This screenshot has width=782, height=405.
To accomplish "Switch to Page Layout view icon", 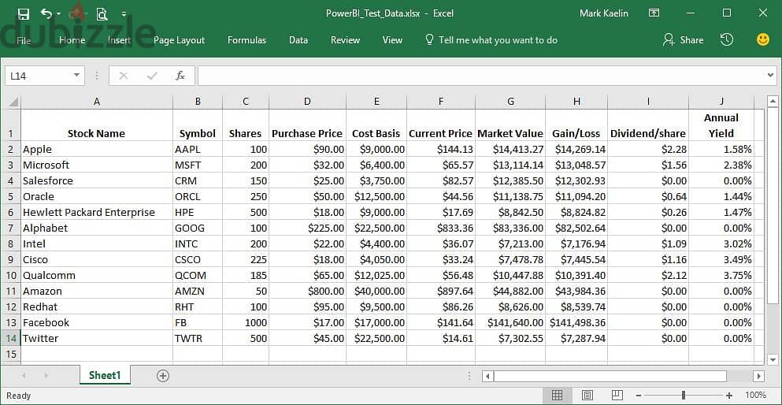I will [x=587, y=396].
